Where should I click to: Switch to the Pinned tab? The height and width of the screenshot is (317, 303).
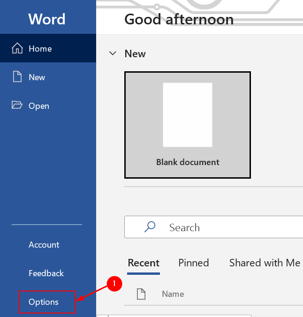coord(194,263)
